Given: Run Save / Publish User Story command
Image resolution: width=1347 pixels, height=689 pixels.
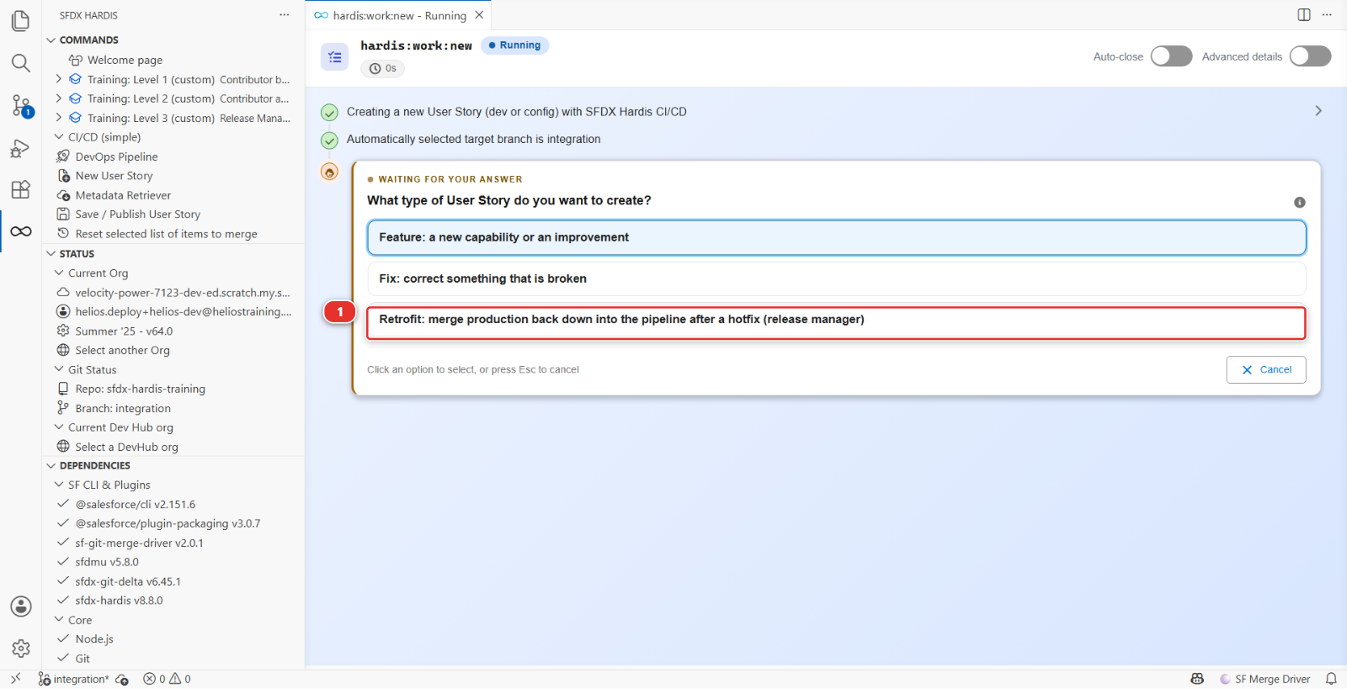Looking at the screenshot, I should [x=137, y=215].
